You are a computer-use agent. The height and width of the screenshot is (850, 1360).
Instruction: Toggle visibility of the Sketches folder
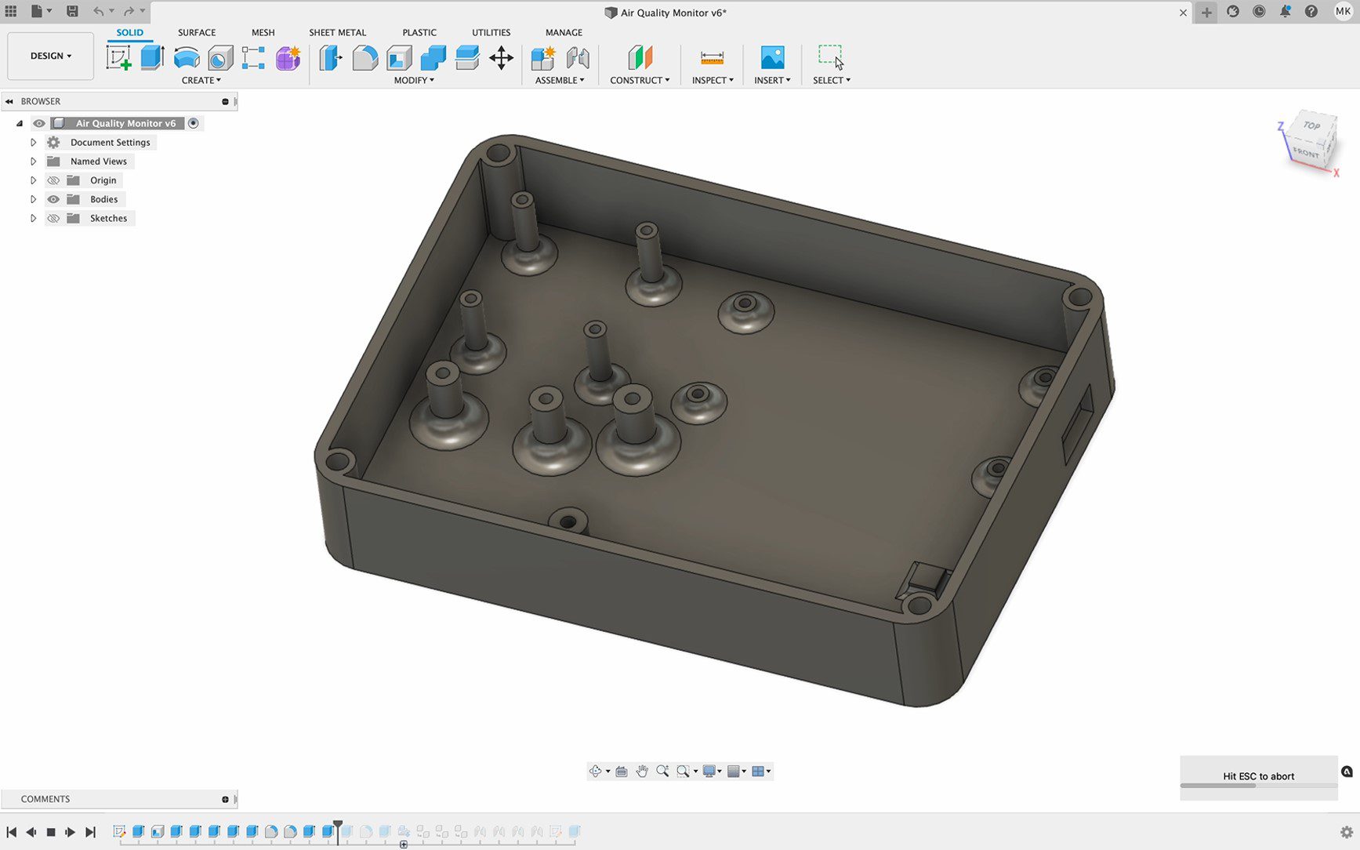53,218
